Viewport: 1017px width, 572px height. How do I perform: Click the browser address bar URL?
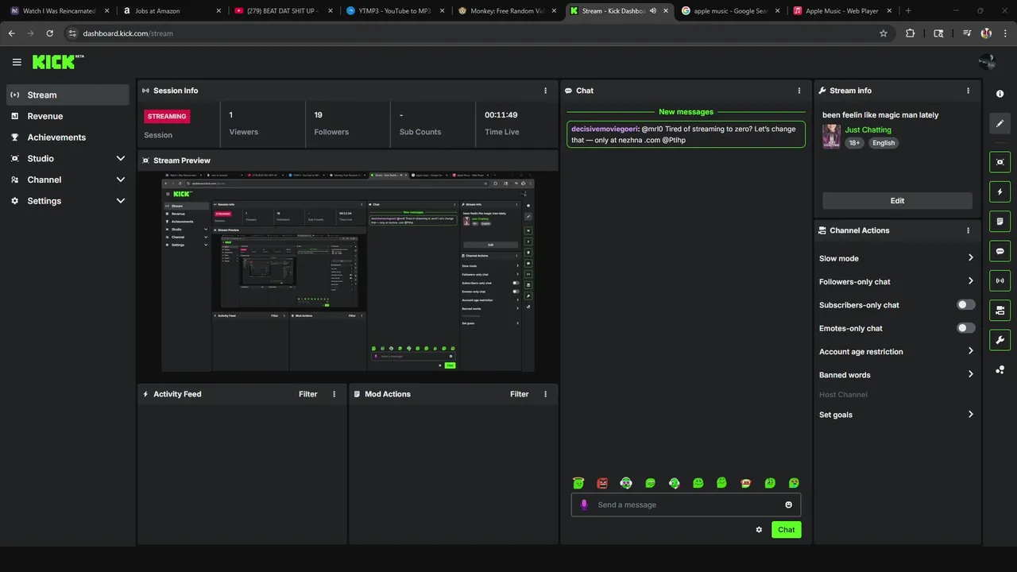click(128, 33)
